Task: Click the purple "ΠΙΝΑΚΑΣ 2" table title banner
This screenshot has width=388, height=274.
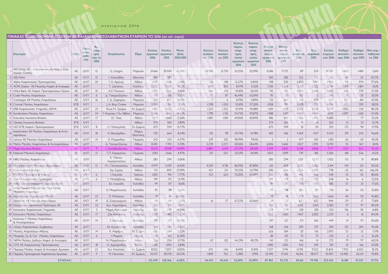Action: pyautogui.click(x=96, y=37)
